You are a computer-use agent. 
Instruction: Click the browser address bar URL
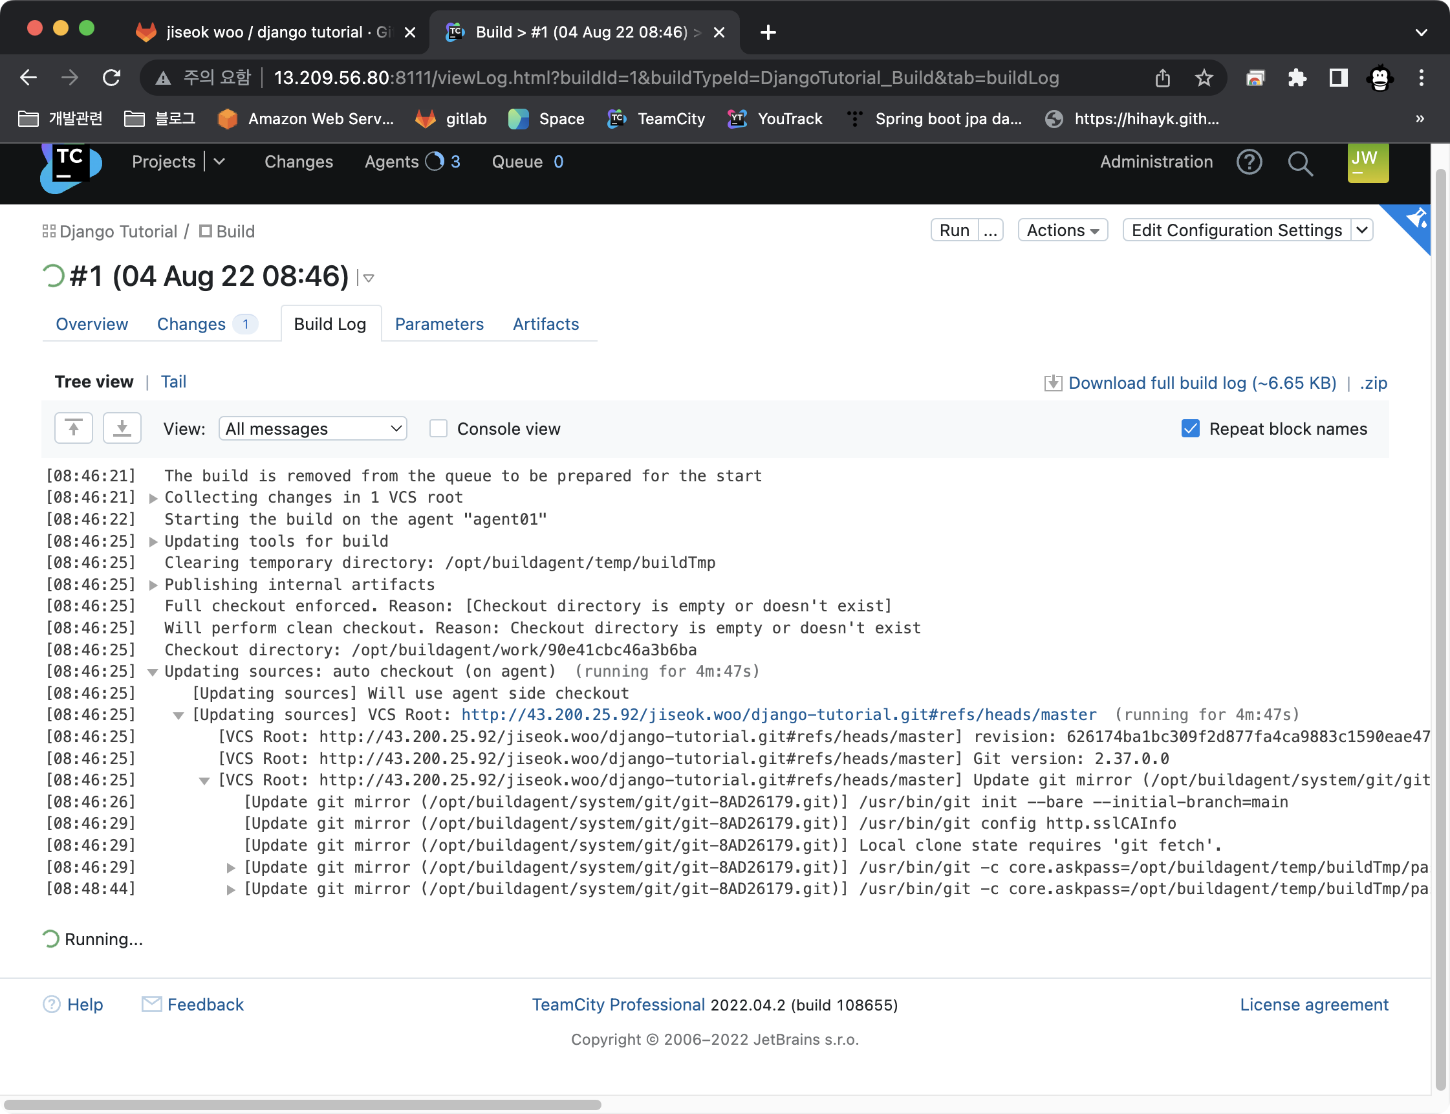coord(665,78)
